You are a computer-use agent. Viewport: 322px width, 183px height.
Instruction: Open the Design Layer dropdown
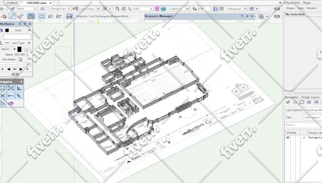point(60,9)
